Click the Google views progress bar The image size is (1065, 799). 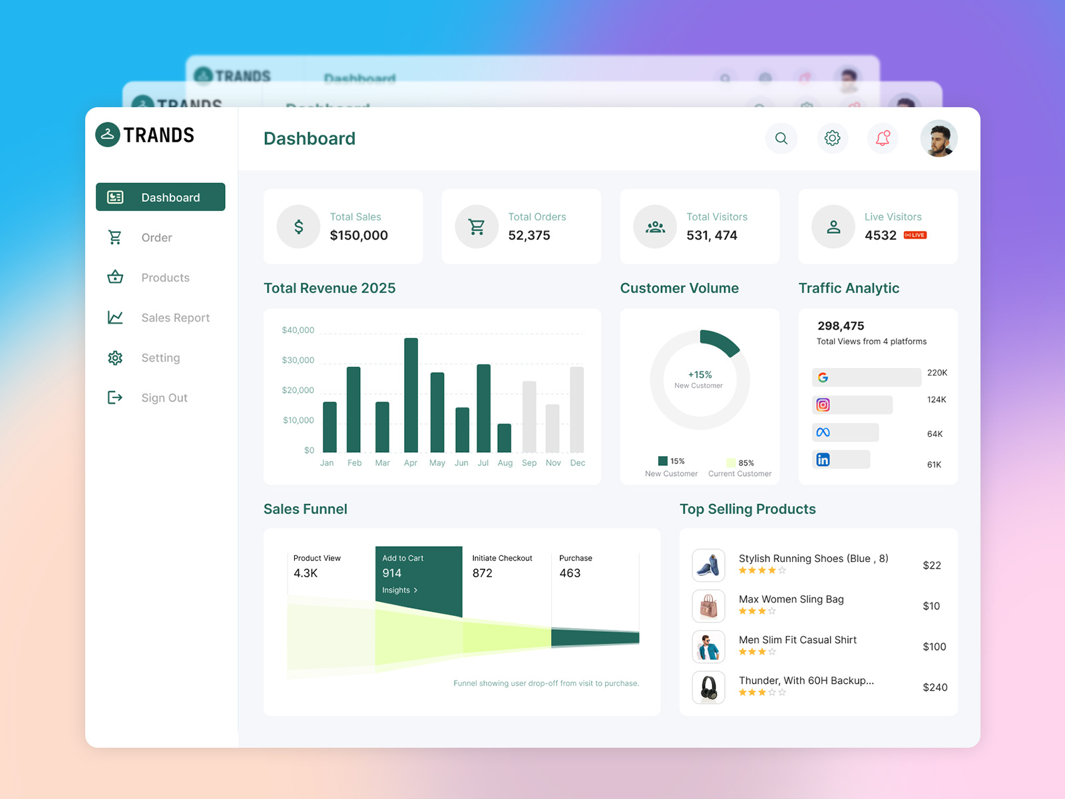pyautogui.click(x=866, y=377)
